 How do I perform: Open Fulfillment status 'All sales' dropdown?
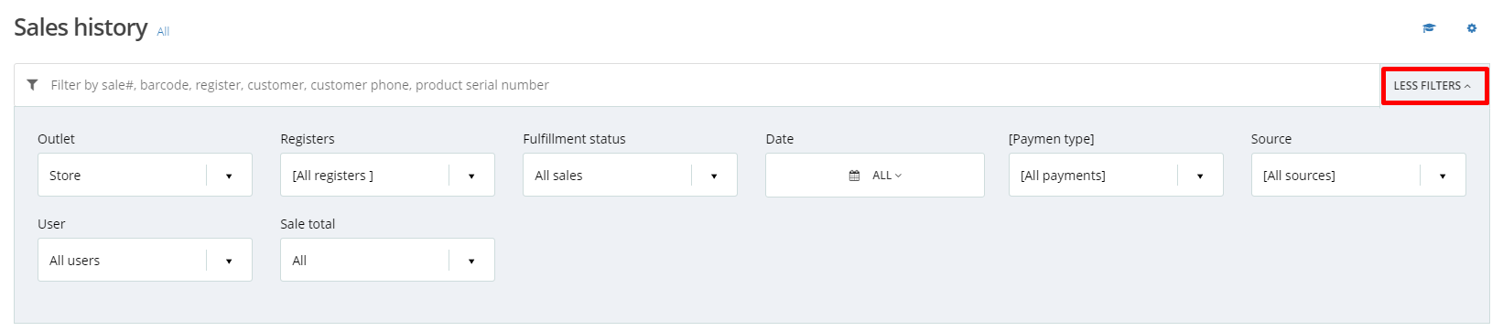coord(630,175)
